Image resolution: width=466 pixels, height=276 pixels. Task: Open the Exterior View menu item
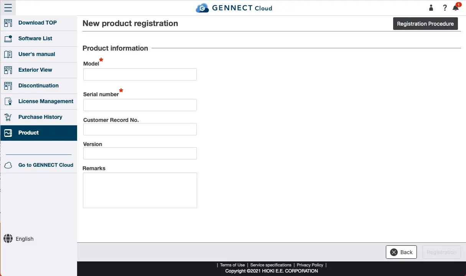[x=39, y=70]
